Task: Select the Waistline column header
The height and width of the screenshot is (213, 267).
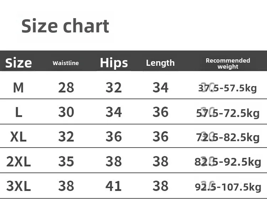Action: click(66, 63)
